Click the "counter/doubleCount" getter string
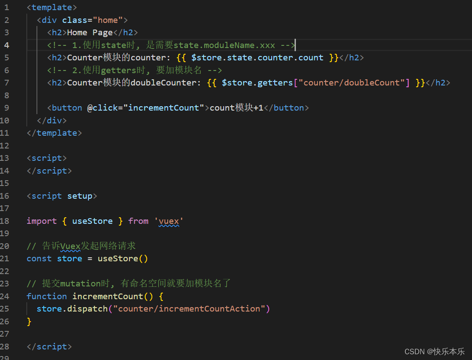 [354, 83]
